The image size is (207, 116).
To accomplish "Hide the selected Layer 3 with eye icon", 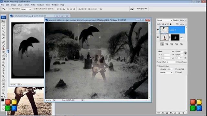I will (158, 30).
